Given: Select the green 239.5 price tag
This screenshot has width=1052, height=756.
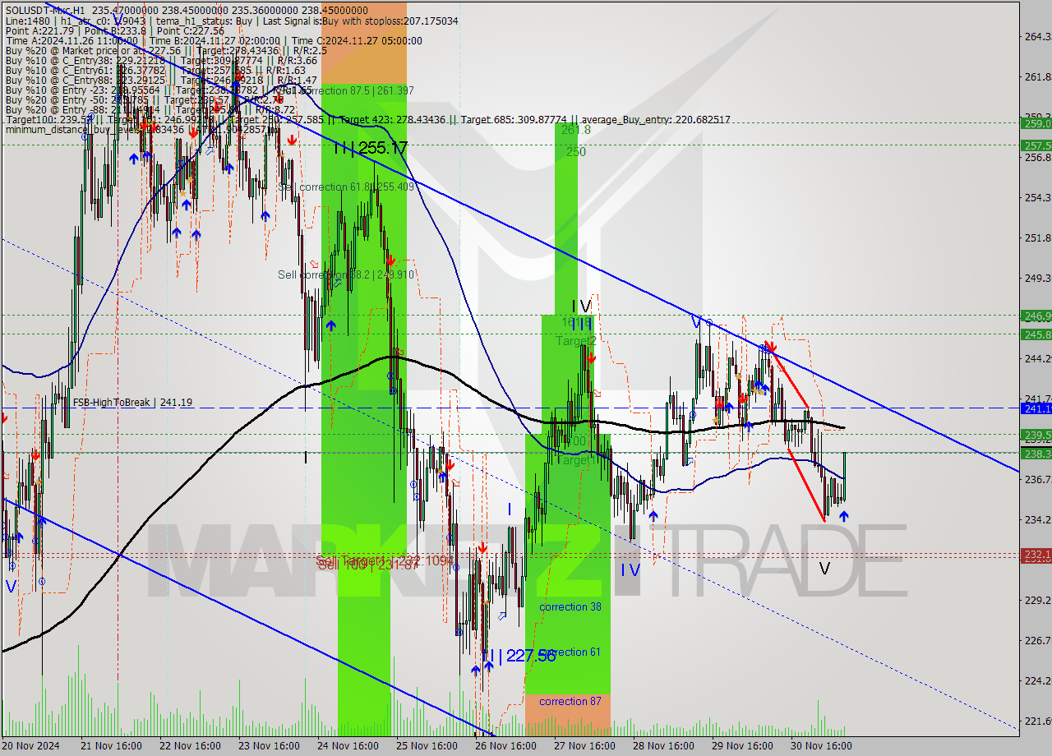Looking at the screenshot, I should click(1036, 435).
